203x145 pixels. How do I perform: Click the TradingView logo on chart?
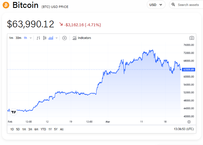click(x=14, y=112)
